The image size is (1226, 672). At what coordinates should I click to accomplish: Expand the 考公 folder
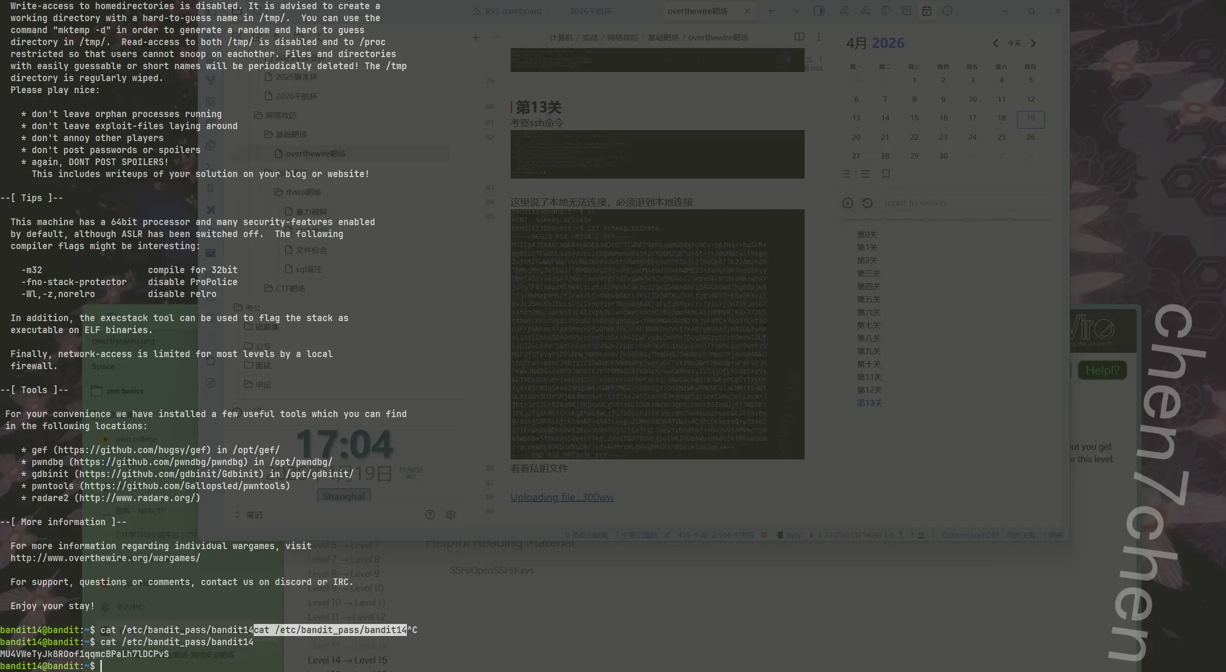click(253, 308)
